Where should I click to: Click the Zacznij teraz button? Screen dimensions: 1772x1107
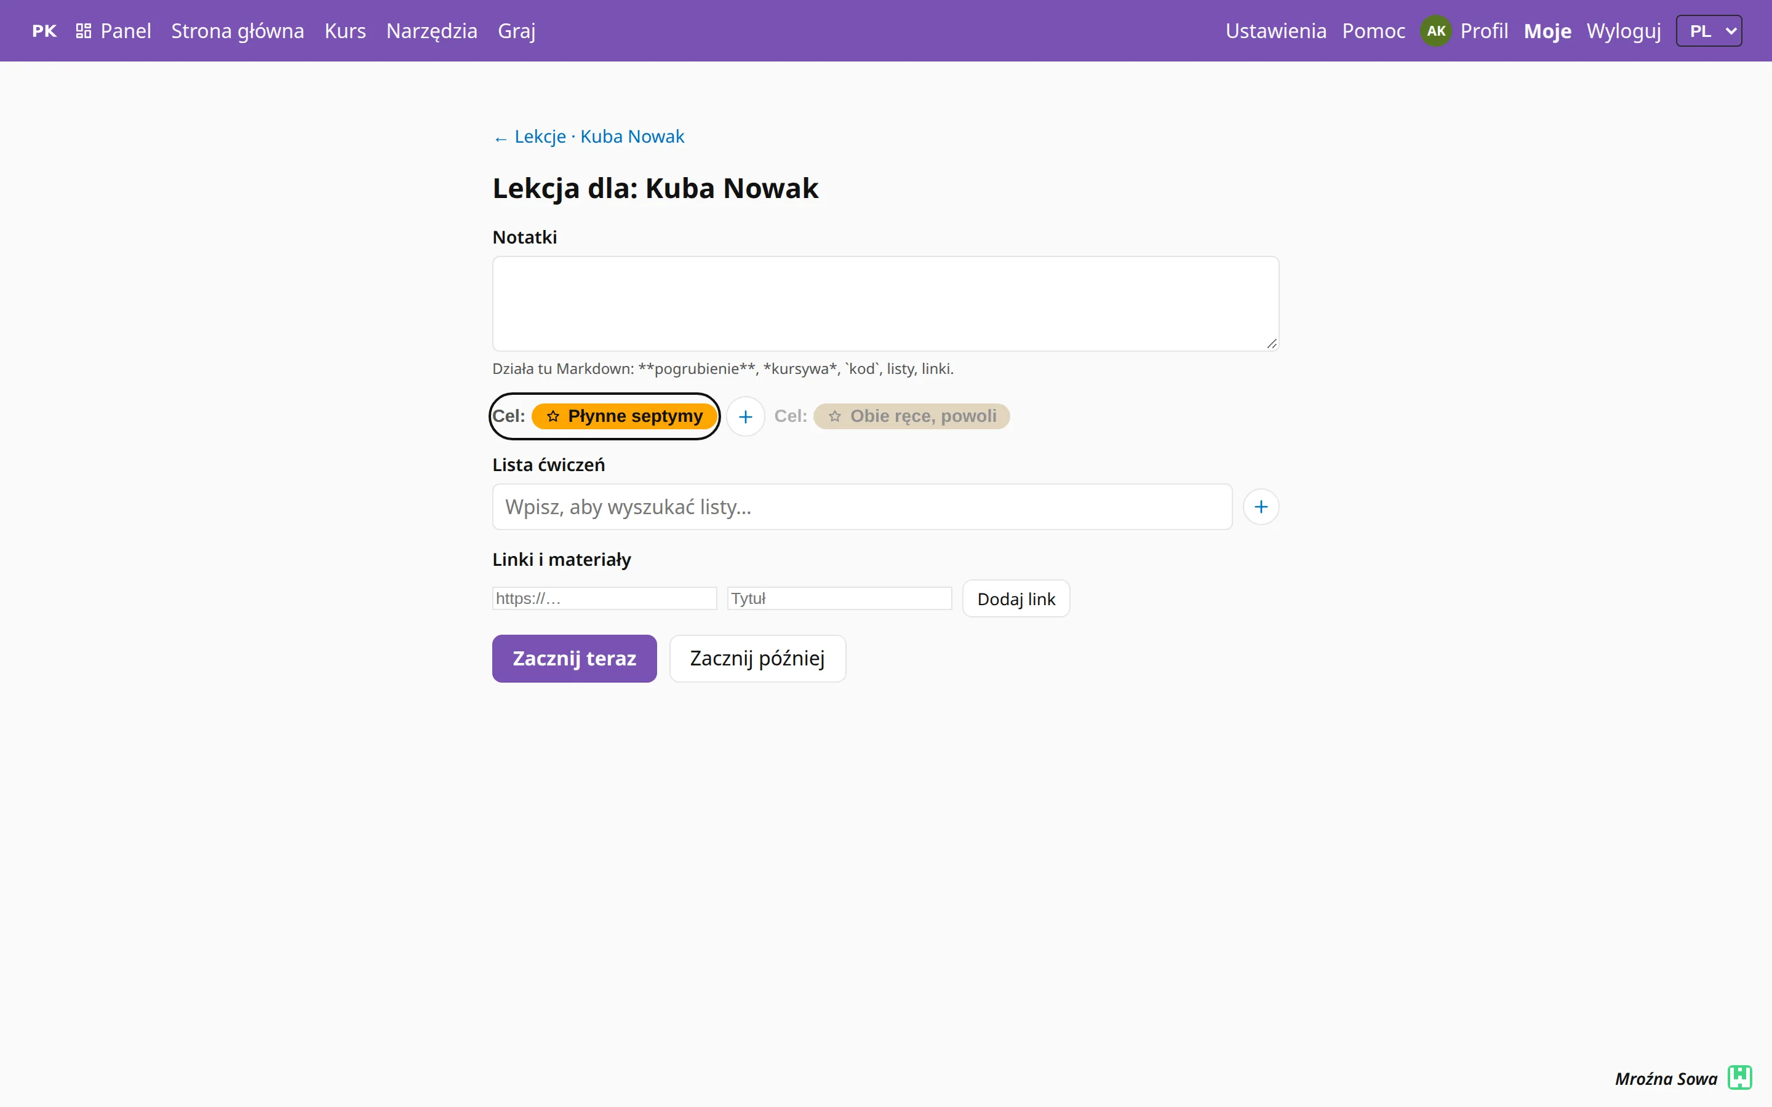pyautogui.click(x=574, y=658)
